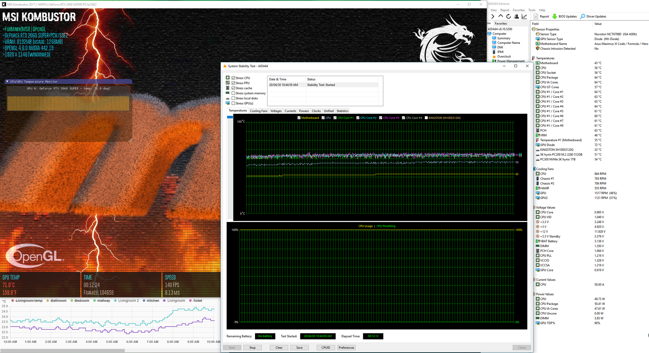
Task: Click the Stop button in Stability Test
Action: point(252,347)
